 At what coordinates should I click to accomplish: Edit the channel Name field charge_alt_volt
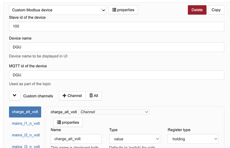[76, 139]
